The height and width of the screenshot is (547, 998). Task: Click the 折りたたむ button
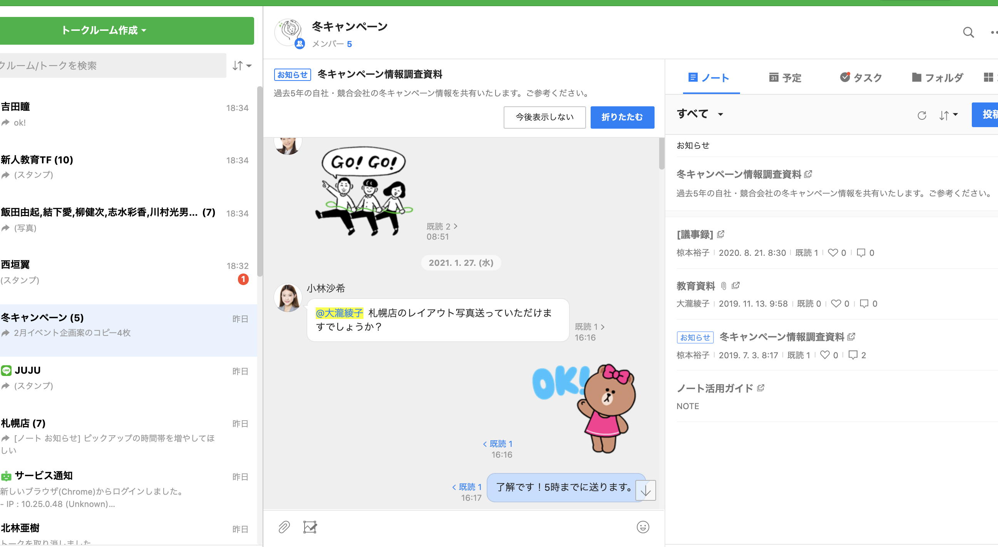[622, 117]
